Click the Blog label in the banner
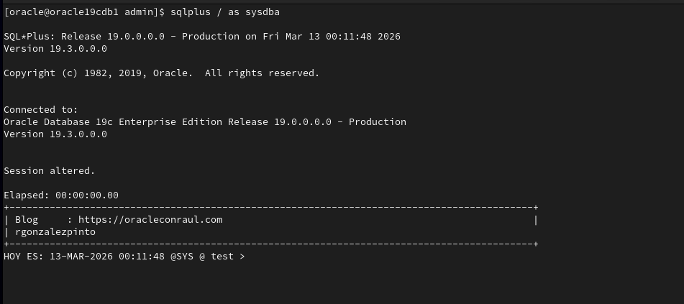 coord(27,220)
